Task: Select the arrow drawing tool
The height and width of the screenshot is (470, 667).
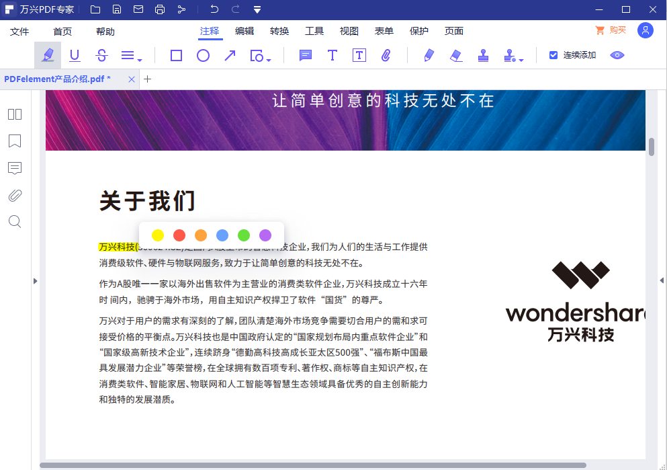Action: [x=230, y=55]
